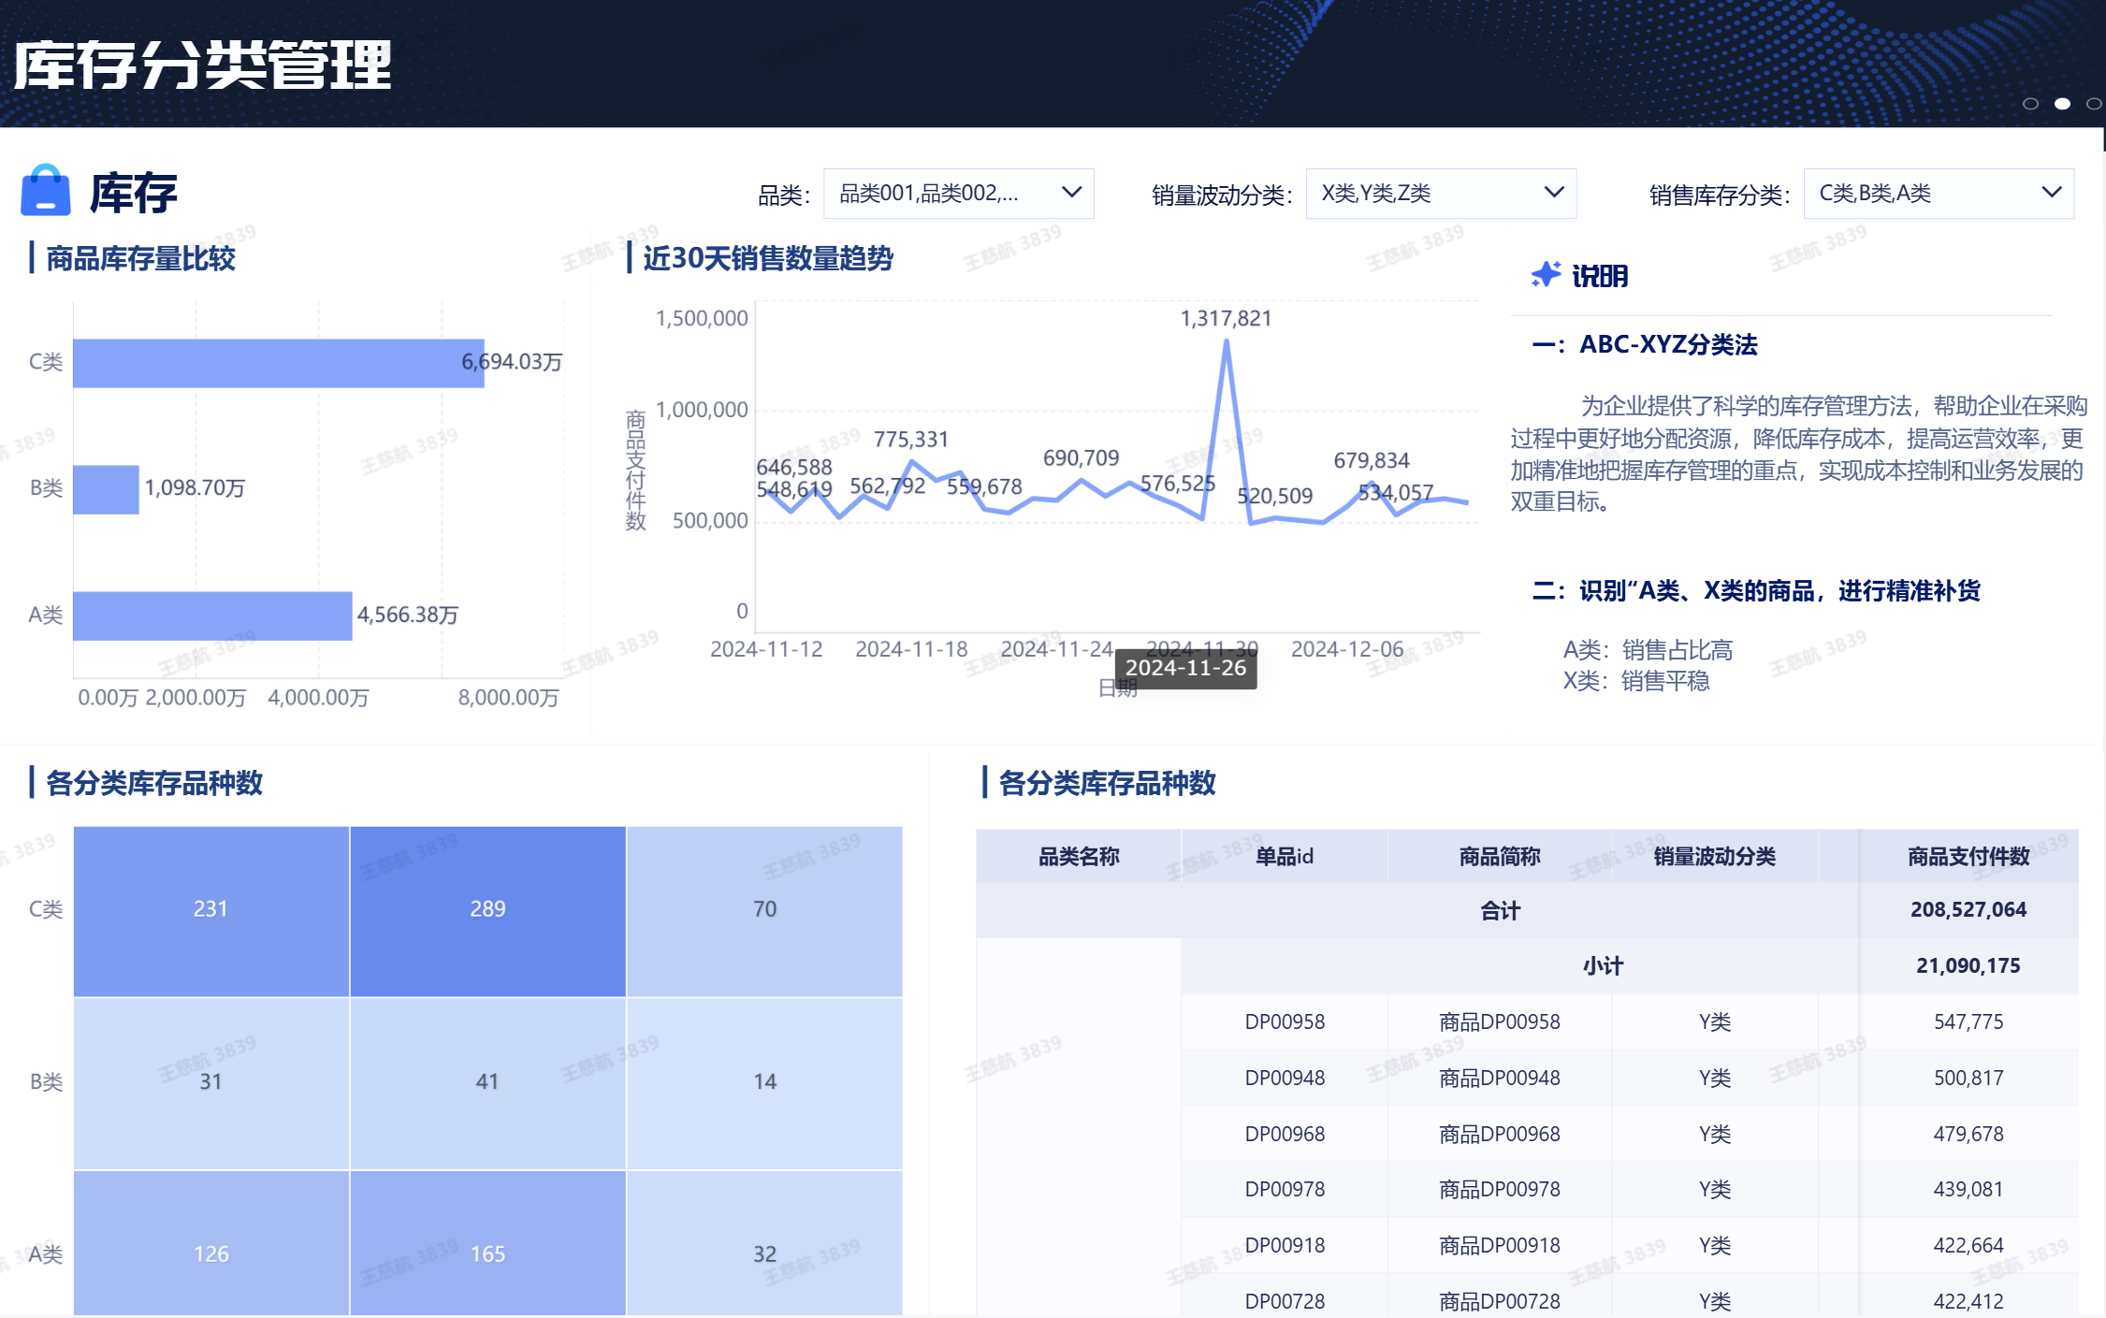Click the heatmap cell showing 289
The height and width of the screenshot is (1318, 2106).
(487, 907)
